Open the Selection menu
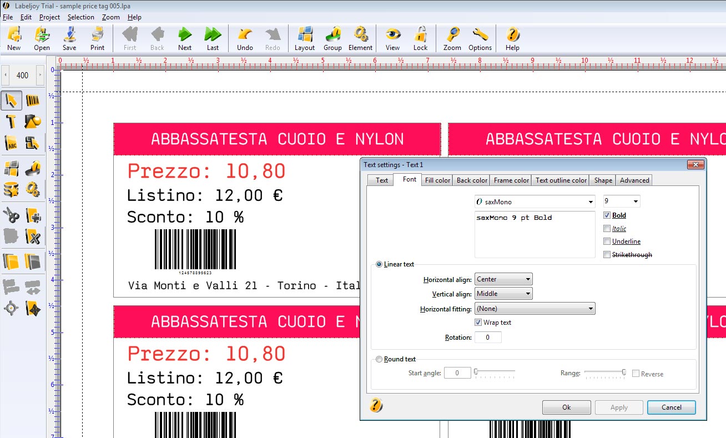The height and width of the screenshot is (438, 726). tap(81, 17)
